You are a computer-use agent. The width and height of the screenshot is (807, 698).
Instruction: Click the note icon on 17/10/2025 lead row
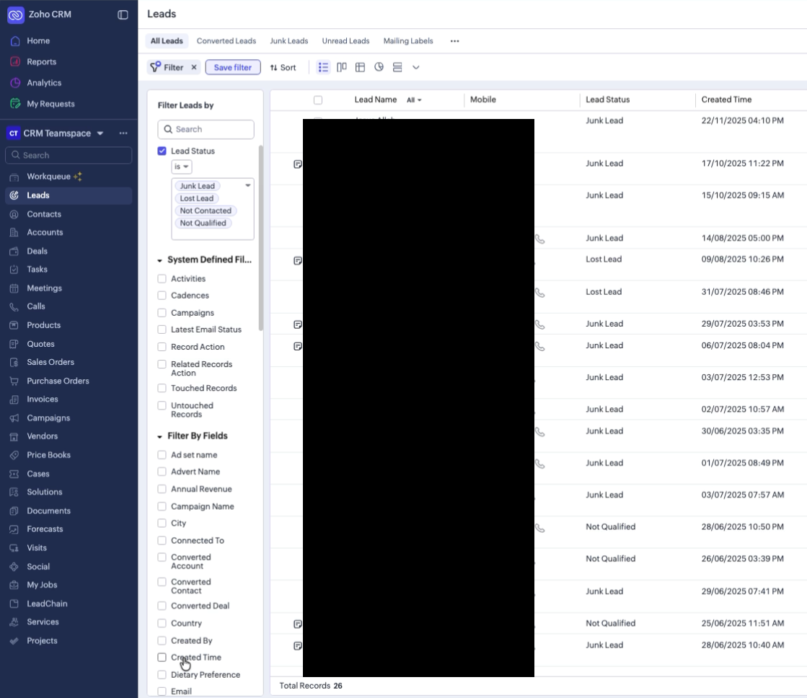coord(297,164)
